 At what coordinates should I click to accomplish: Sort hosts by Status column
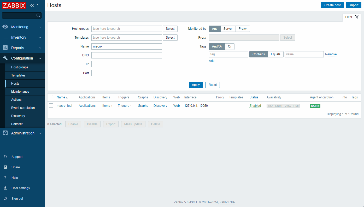[x=254, y=97]
